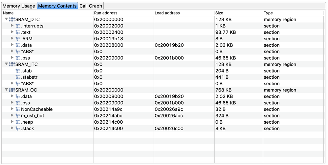Switch to the Memory Usage tab
Image resolution: width=328 pixels, height=165 pixels.
pos(19,6)
